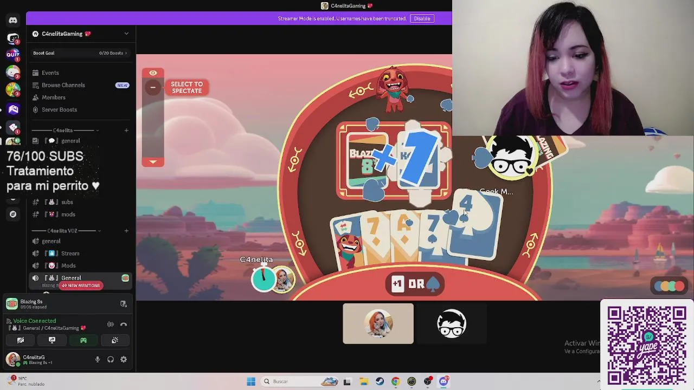Open the Members list
The image size is (694, 390).
click(81, 97)
